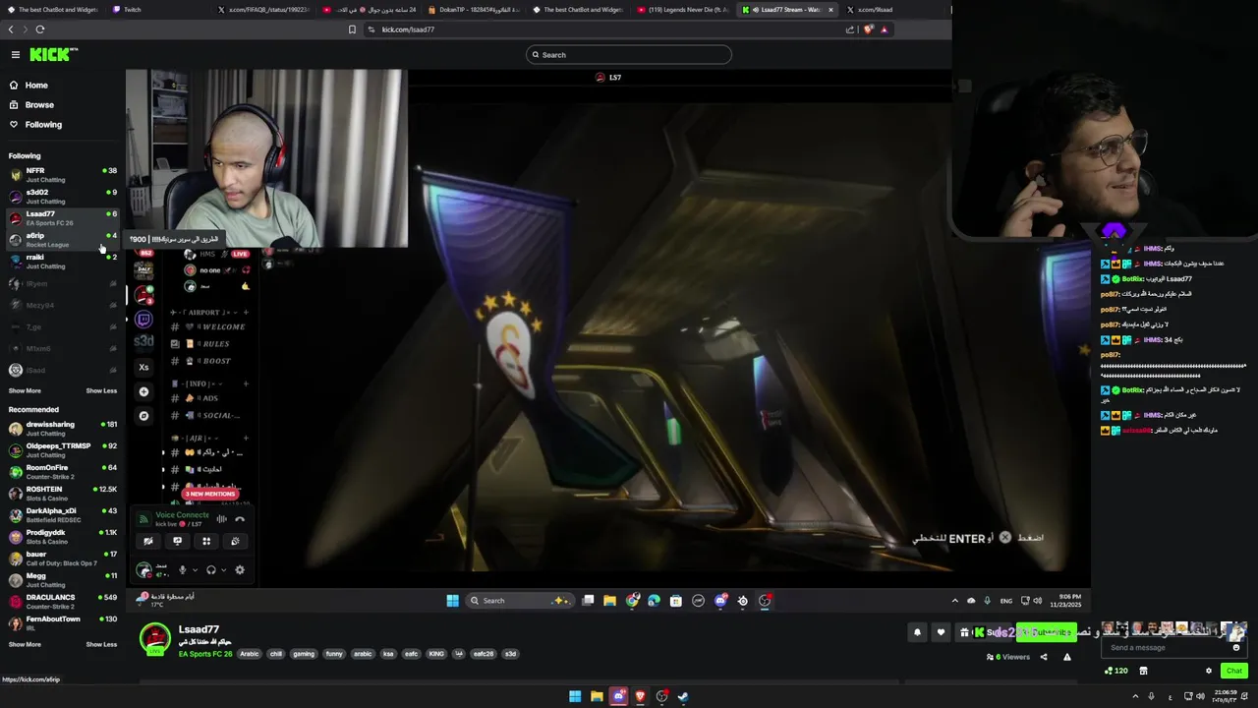Click the 'KING' stream tag
Image resolution: width=1258 pixels, height=708 pixels.
click(436, 654)
